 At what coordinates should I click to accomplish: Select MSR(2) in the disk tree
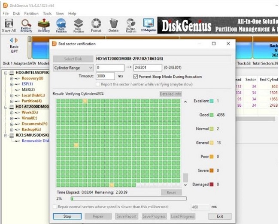pos(28,90)
